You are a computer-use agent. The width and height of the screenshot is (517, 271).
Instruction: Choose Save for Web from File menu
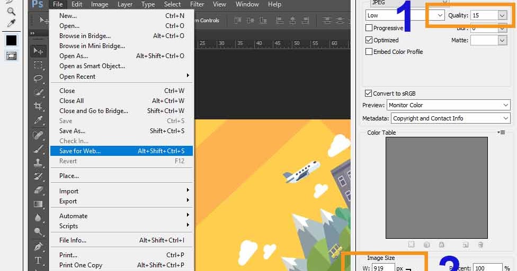tap(121, 151)
